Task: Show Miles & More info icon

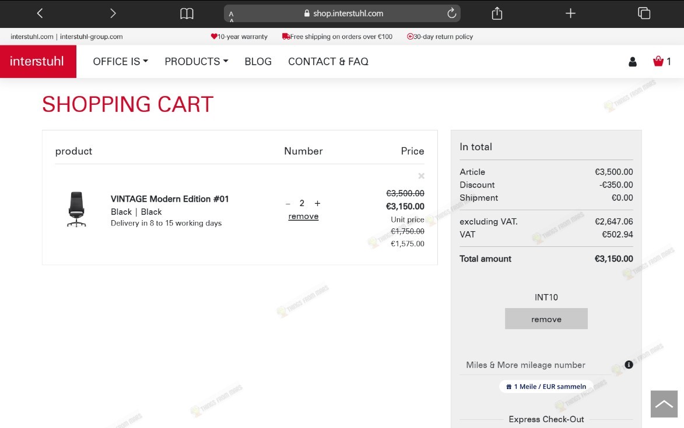Action: click(629, 365)
